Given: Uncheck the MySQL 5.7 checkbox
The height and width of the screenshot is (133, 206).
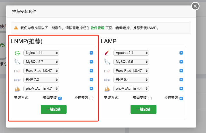Looking at the screenshot, I should pyautogui.click(x=91, y=62).
